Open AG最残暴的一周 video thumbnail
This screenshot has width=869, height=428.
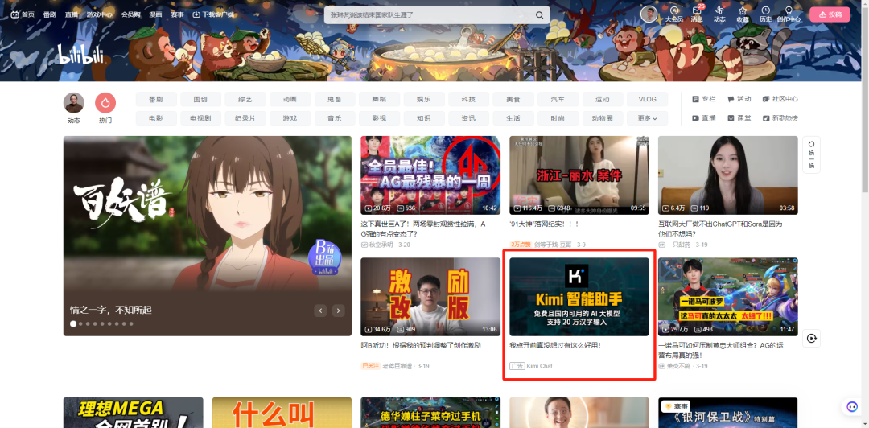pos(430,175)
